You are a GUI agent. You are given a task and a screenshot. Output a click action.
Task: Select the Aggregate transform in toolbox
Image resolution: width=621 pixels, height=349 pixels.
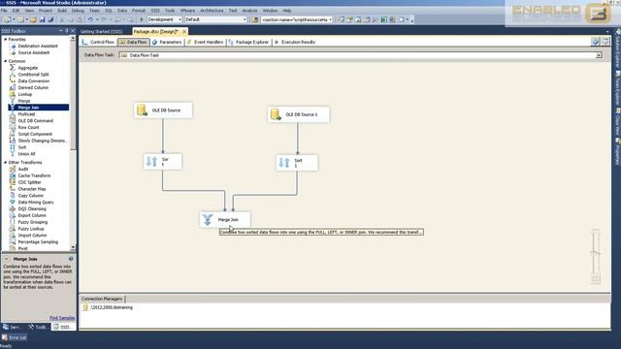[28, 68]
